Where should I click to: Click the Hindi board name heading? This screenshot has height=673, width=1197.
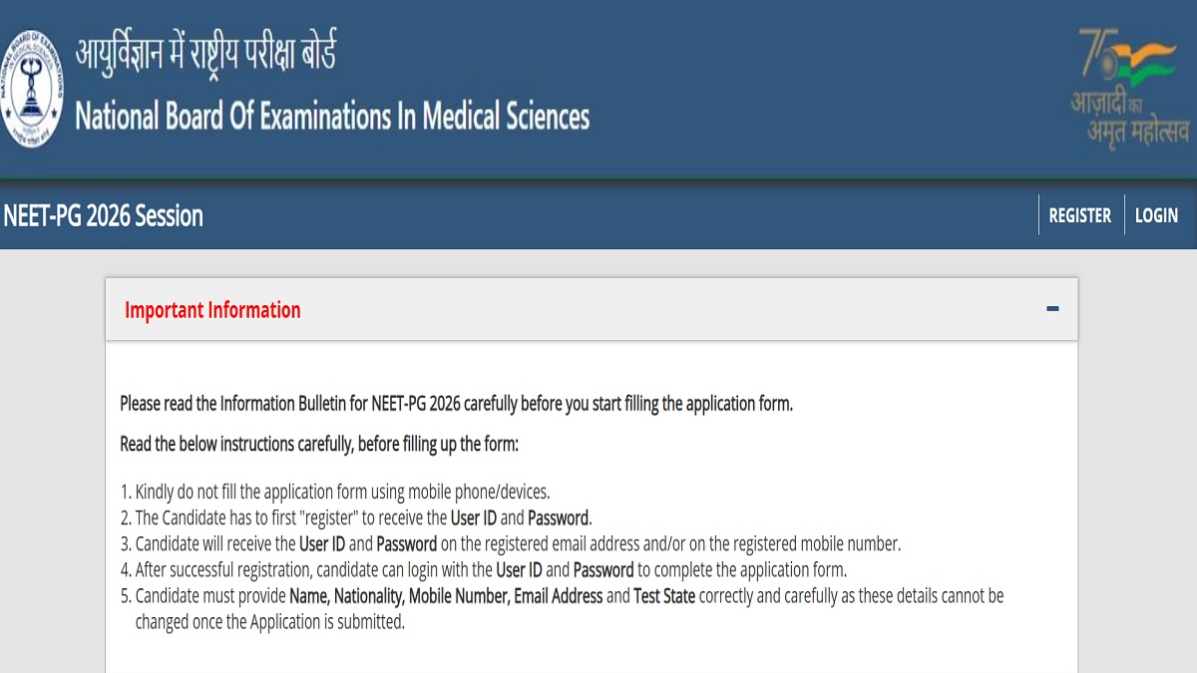point(206,50)
